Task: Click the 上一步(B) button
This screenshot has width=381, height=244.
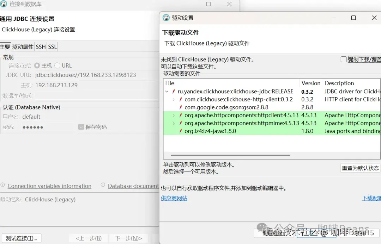Action: pyautogui.click(x=89, y=238)
